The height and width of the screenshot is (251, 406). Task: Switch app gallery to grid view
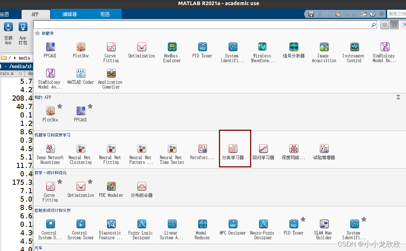pyautogui.click(x=394, y=25)
